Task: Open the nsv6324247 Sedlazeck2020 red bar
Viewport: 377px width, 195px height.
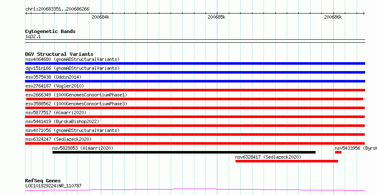Action: click(x=195, y=143)
